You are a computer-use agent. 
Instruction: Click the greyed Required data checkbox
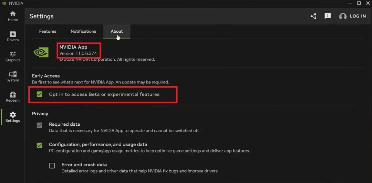[40, 125]
